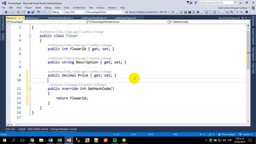Open the Toolbox side panel tab
Screen dimensions: 256x144
coord(3,36)
